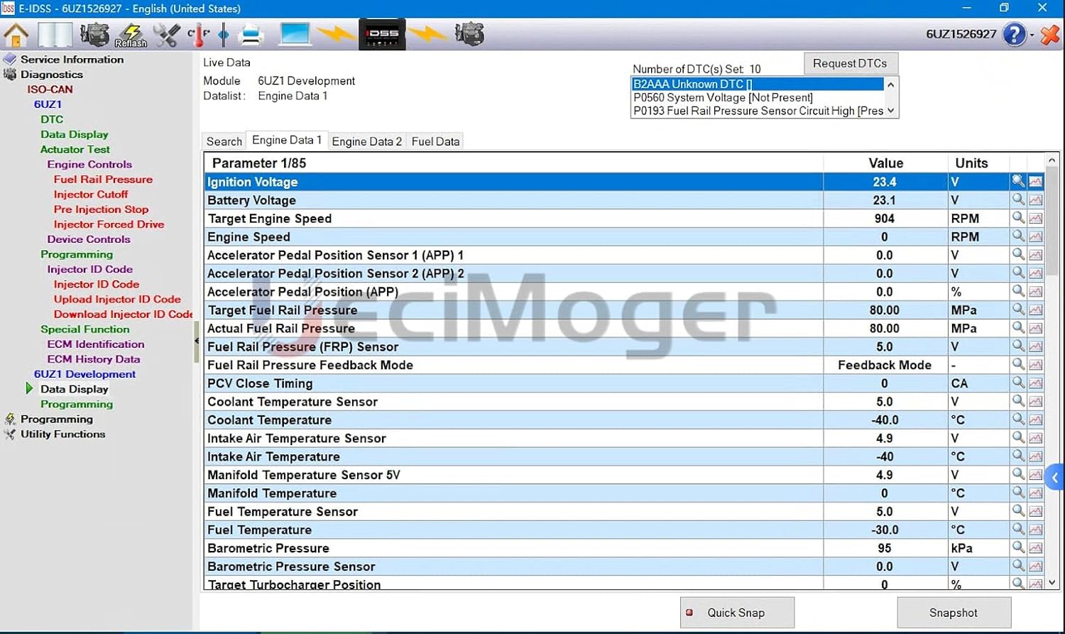This screenshot has height=634, width=1065.
Task: Click the first engine diagnostics toolbar icon
Action: click(x=94, y=34)
